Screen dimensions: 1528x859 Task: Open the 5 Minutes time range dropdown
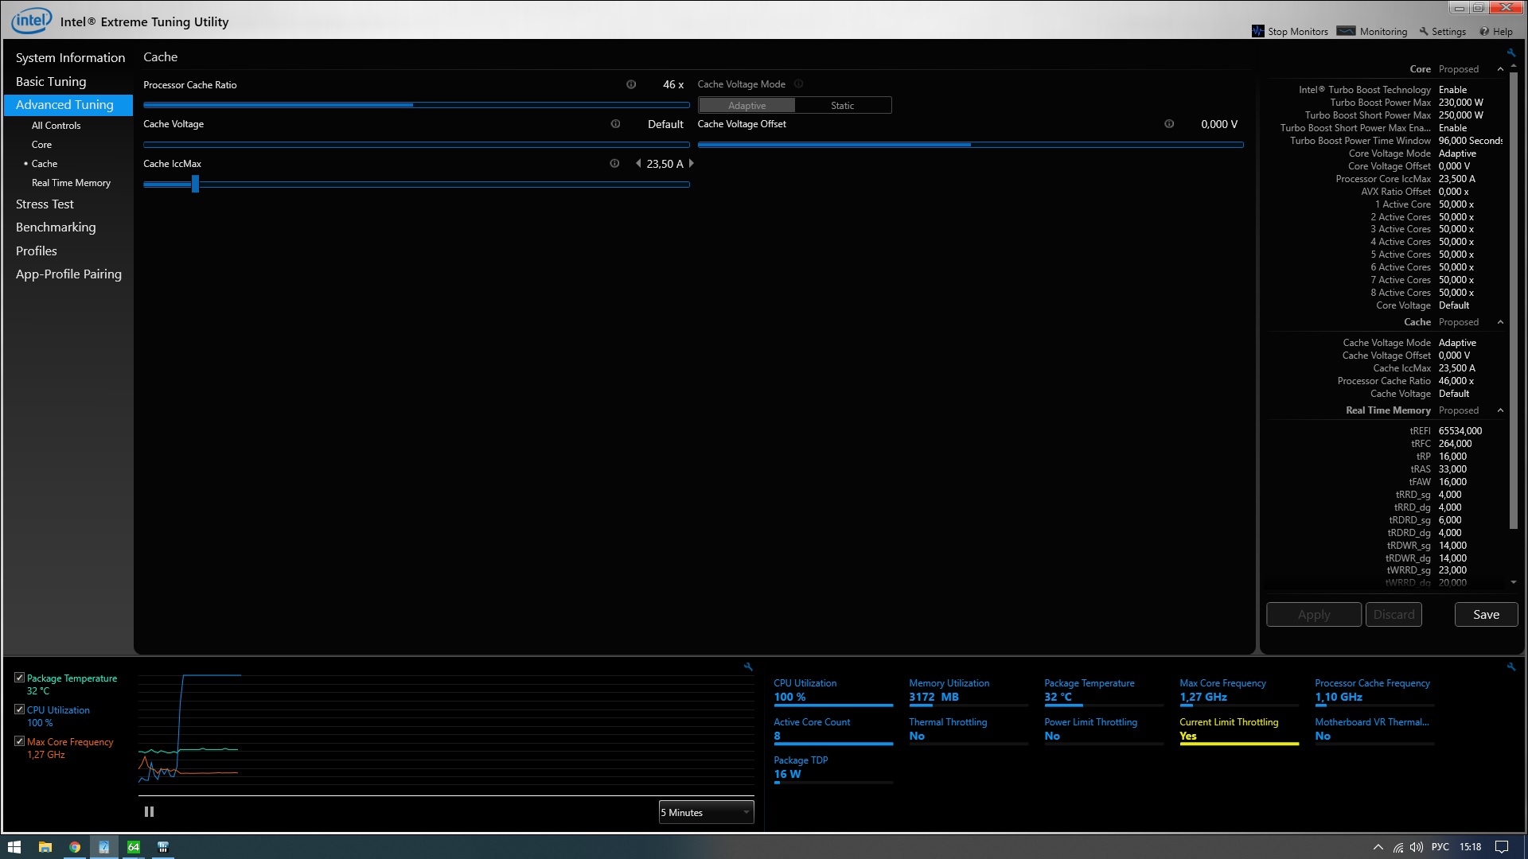(706, 812)
